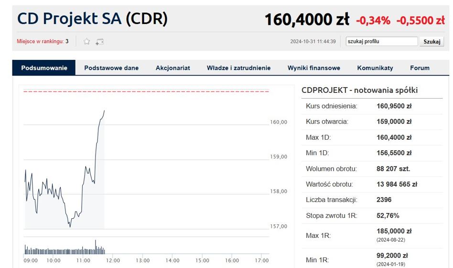Focus the szukaj profilu search field

tap(382, 41)
